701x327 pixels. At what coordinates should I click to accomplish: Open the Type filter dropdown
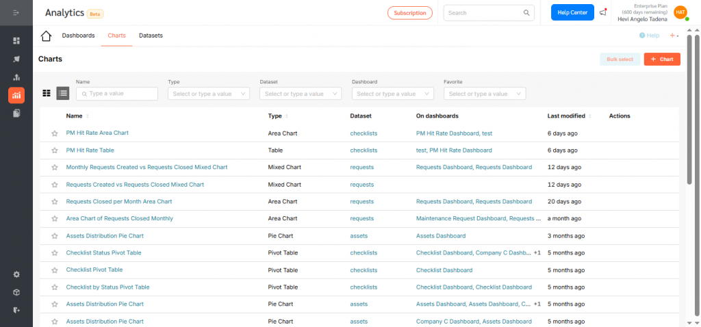(209, 94)
